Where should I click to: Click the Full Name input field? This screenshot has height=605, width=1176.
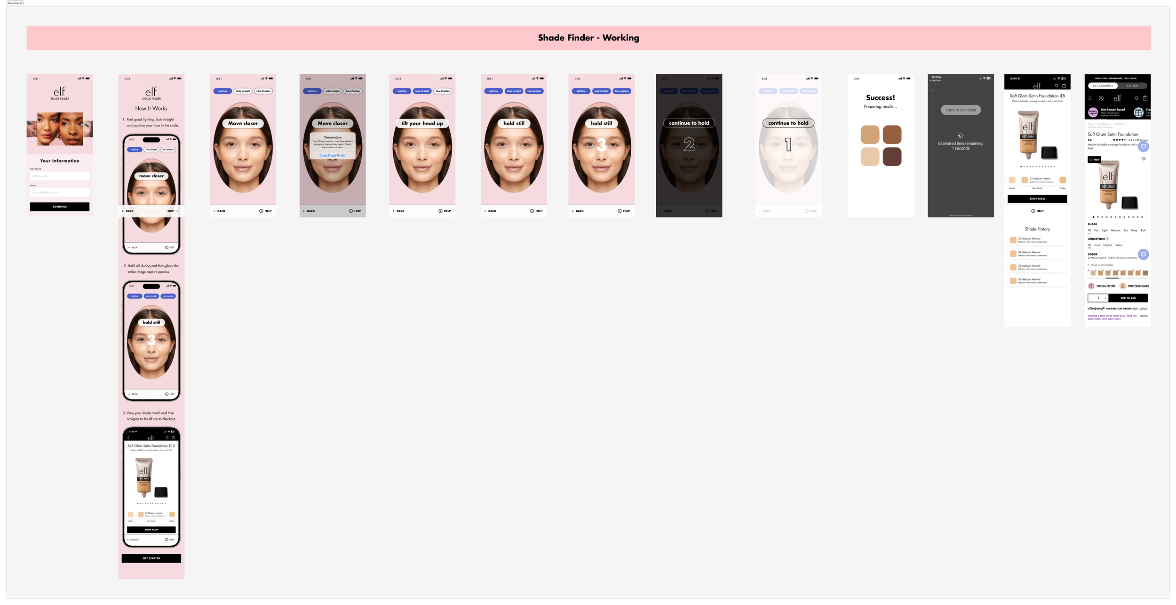point(60,176)
